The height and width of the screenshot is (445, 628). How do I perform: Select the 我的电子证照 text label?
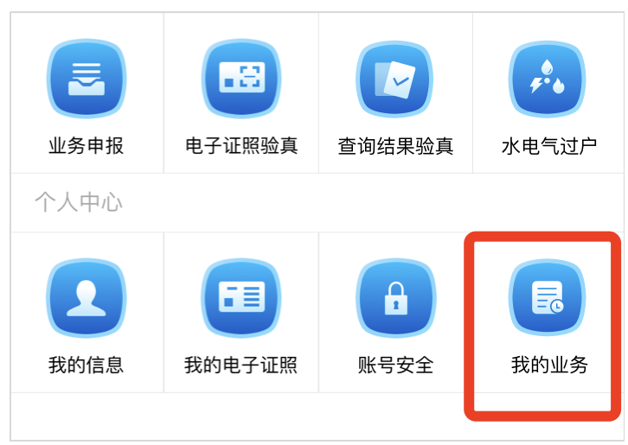tap(240, 365)
